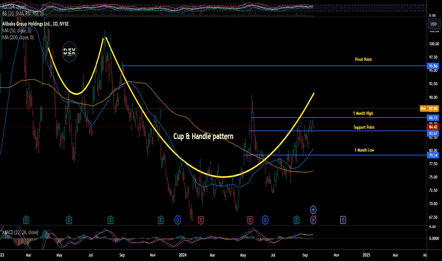Click the 70.00 value on the price scale
442x261 pixels.
tap(433, 204)
